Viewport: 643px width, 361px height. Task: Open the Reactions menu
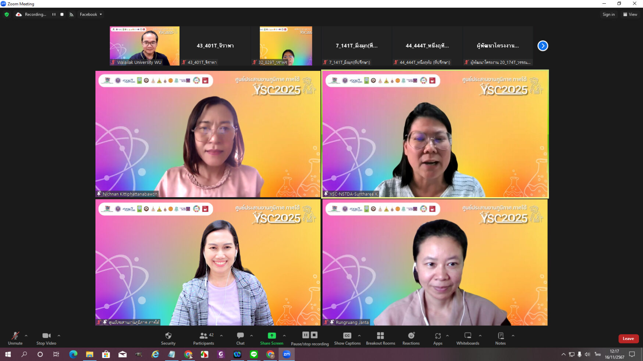[x=411, y=336]
